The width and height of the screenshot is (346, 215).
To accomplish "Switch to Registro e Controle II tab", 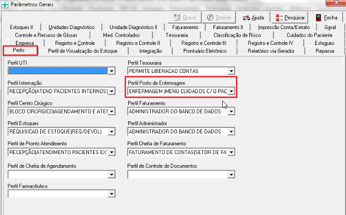I will tap(138, 43).
